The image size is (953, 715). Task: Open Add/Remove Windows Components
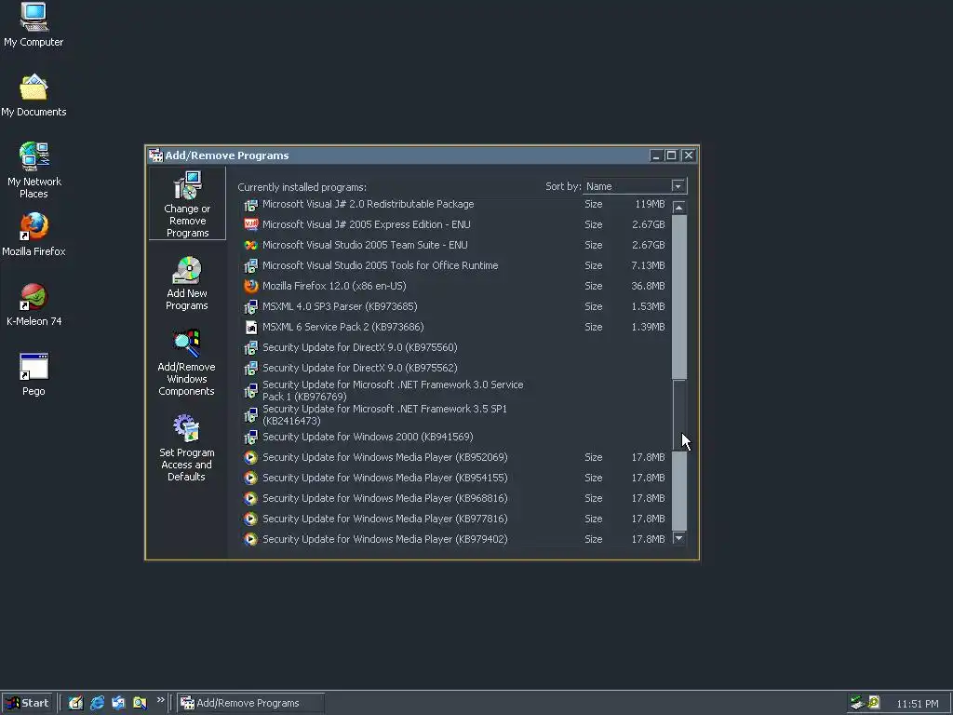coord(186,363)
